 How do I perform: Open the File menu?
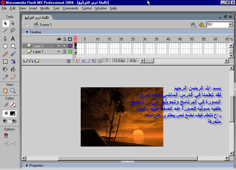[4, 8]
